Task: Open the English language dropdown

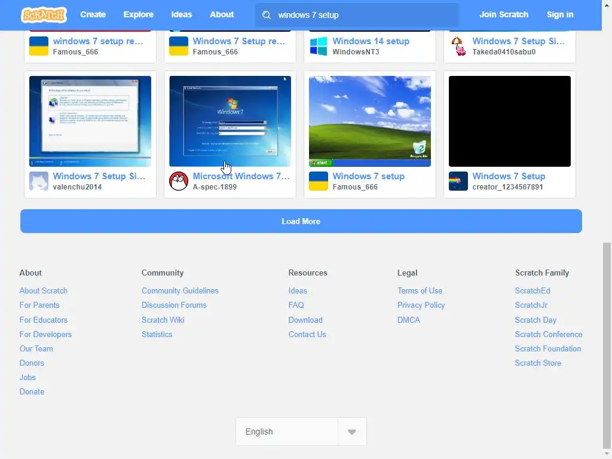Action: (301, 432)
